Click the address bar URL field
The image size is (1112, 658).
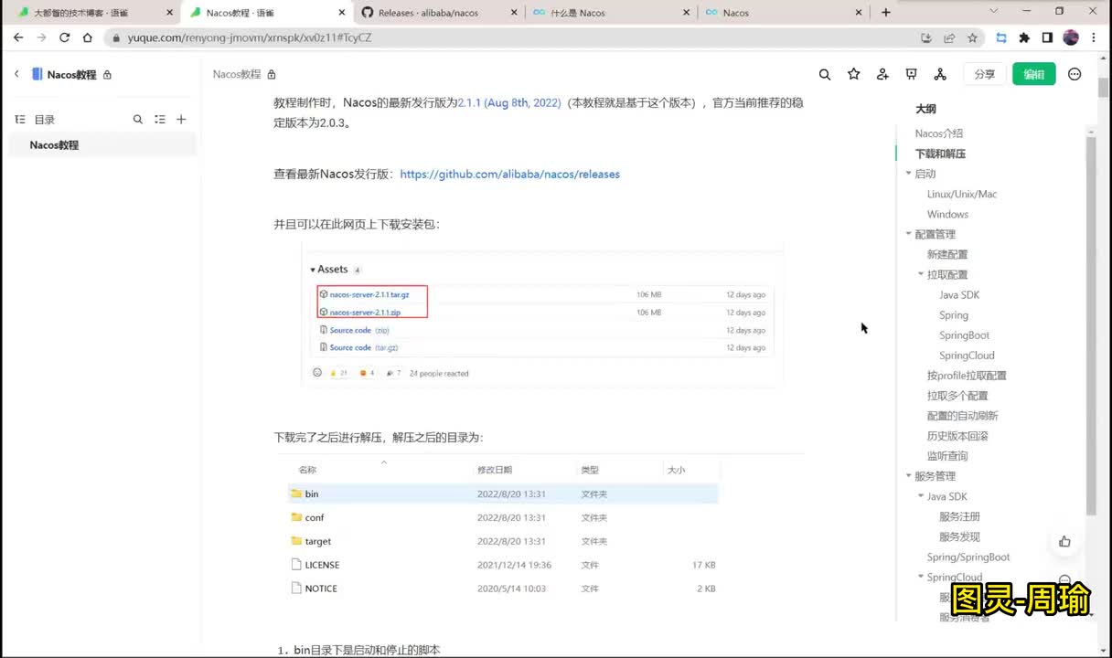pos(512,37)
